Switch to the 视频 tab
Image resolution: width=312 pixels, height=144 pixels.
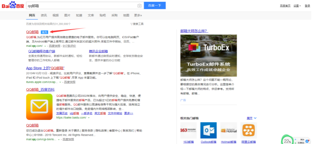pyautogui.click(x=56, y=15)
